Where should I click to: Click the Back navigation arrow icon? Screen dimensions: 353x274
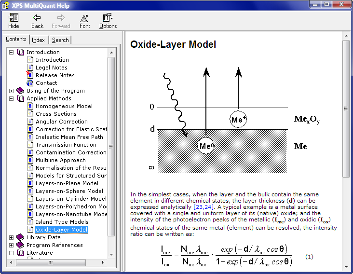tap(37, 18)
